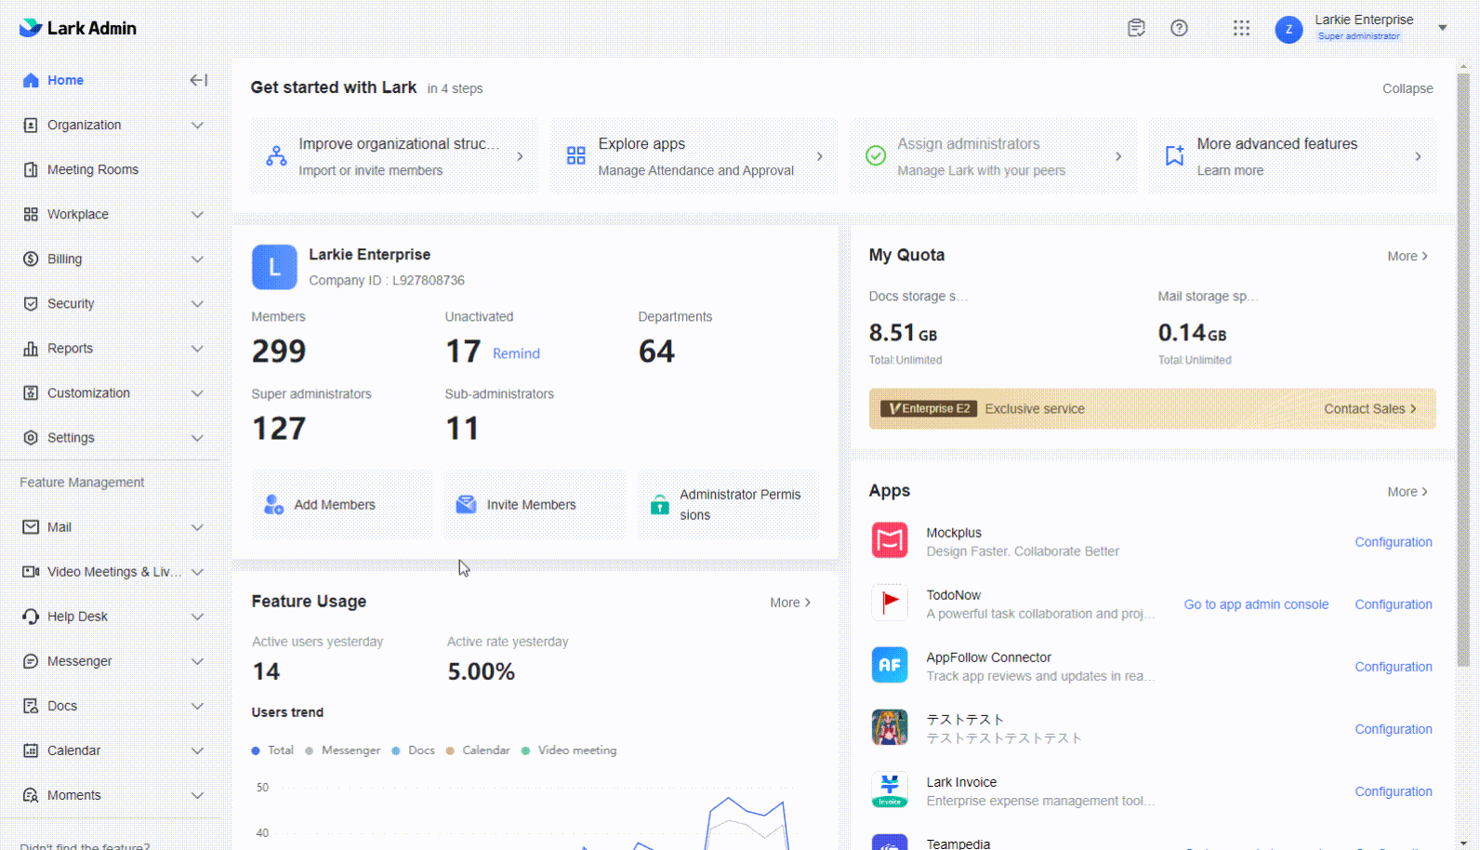
Task: Expand the Docs feature chevron
Action: click(x=197, y=705)
